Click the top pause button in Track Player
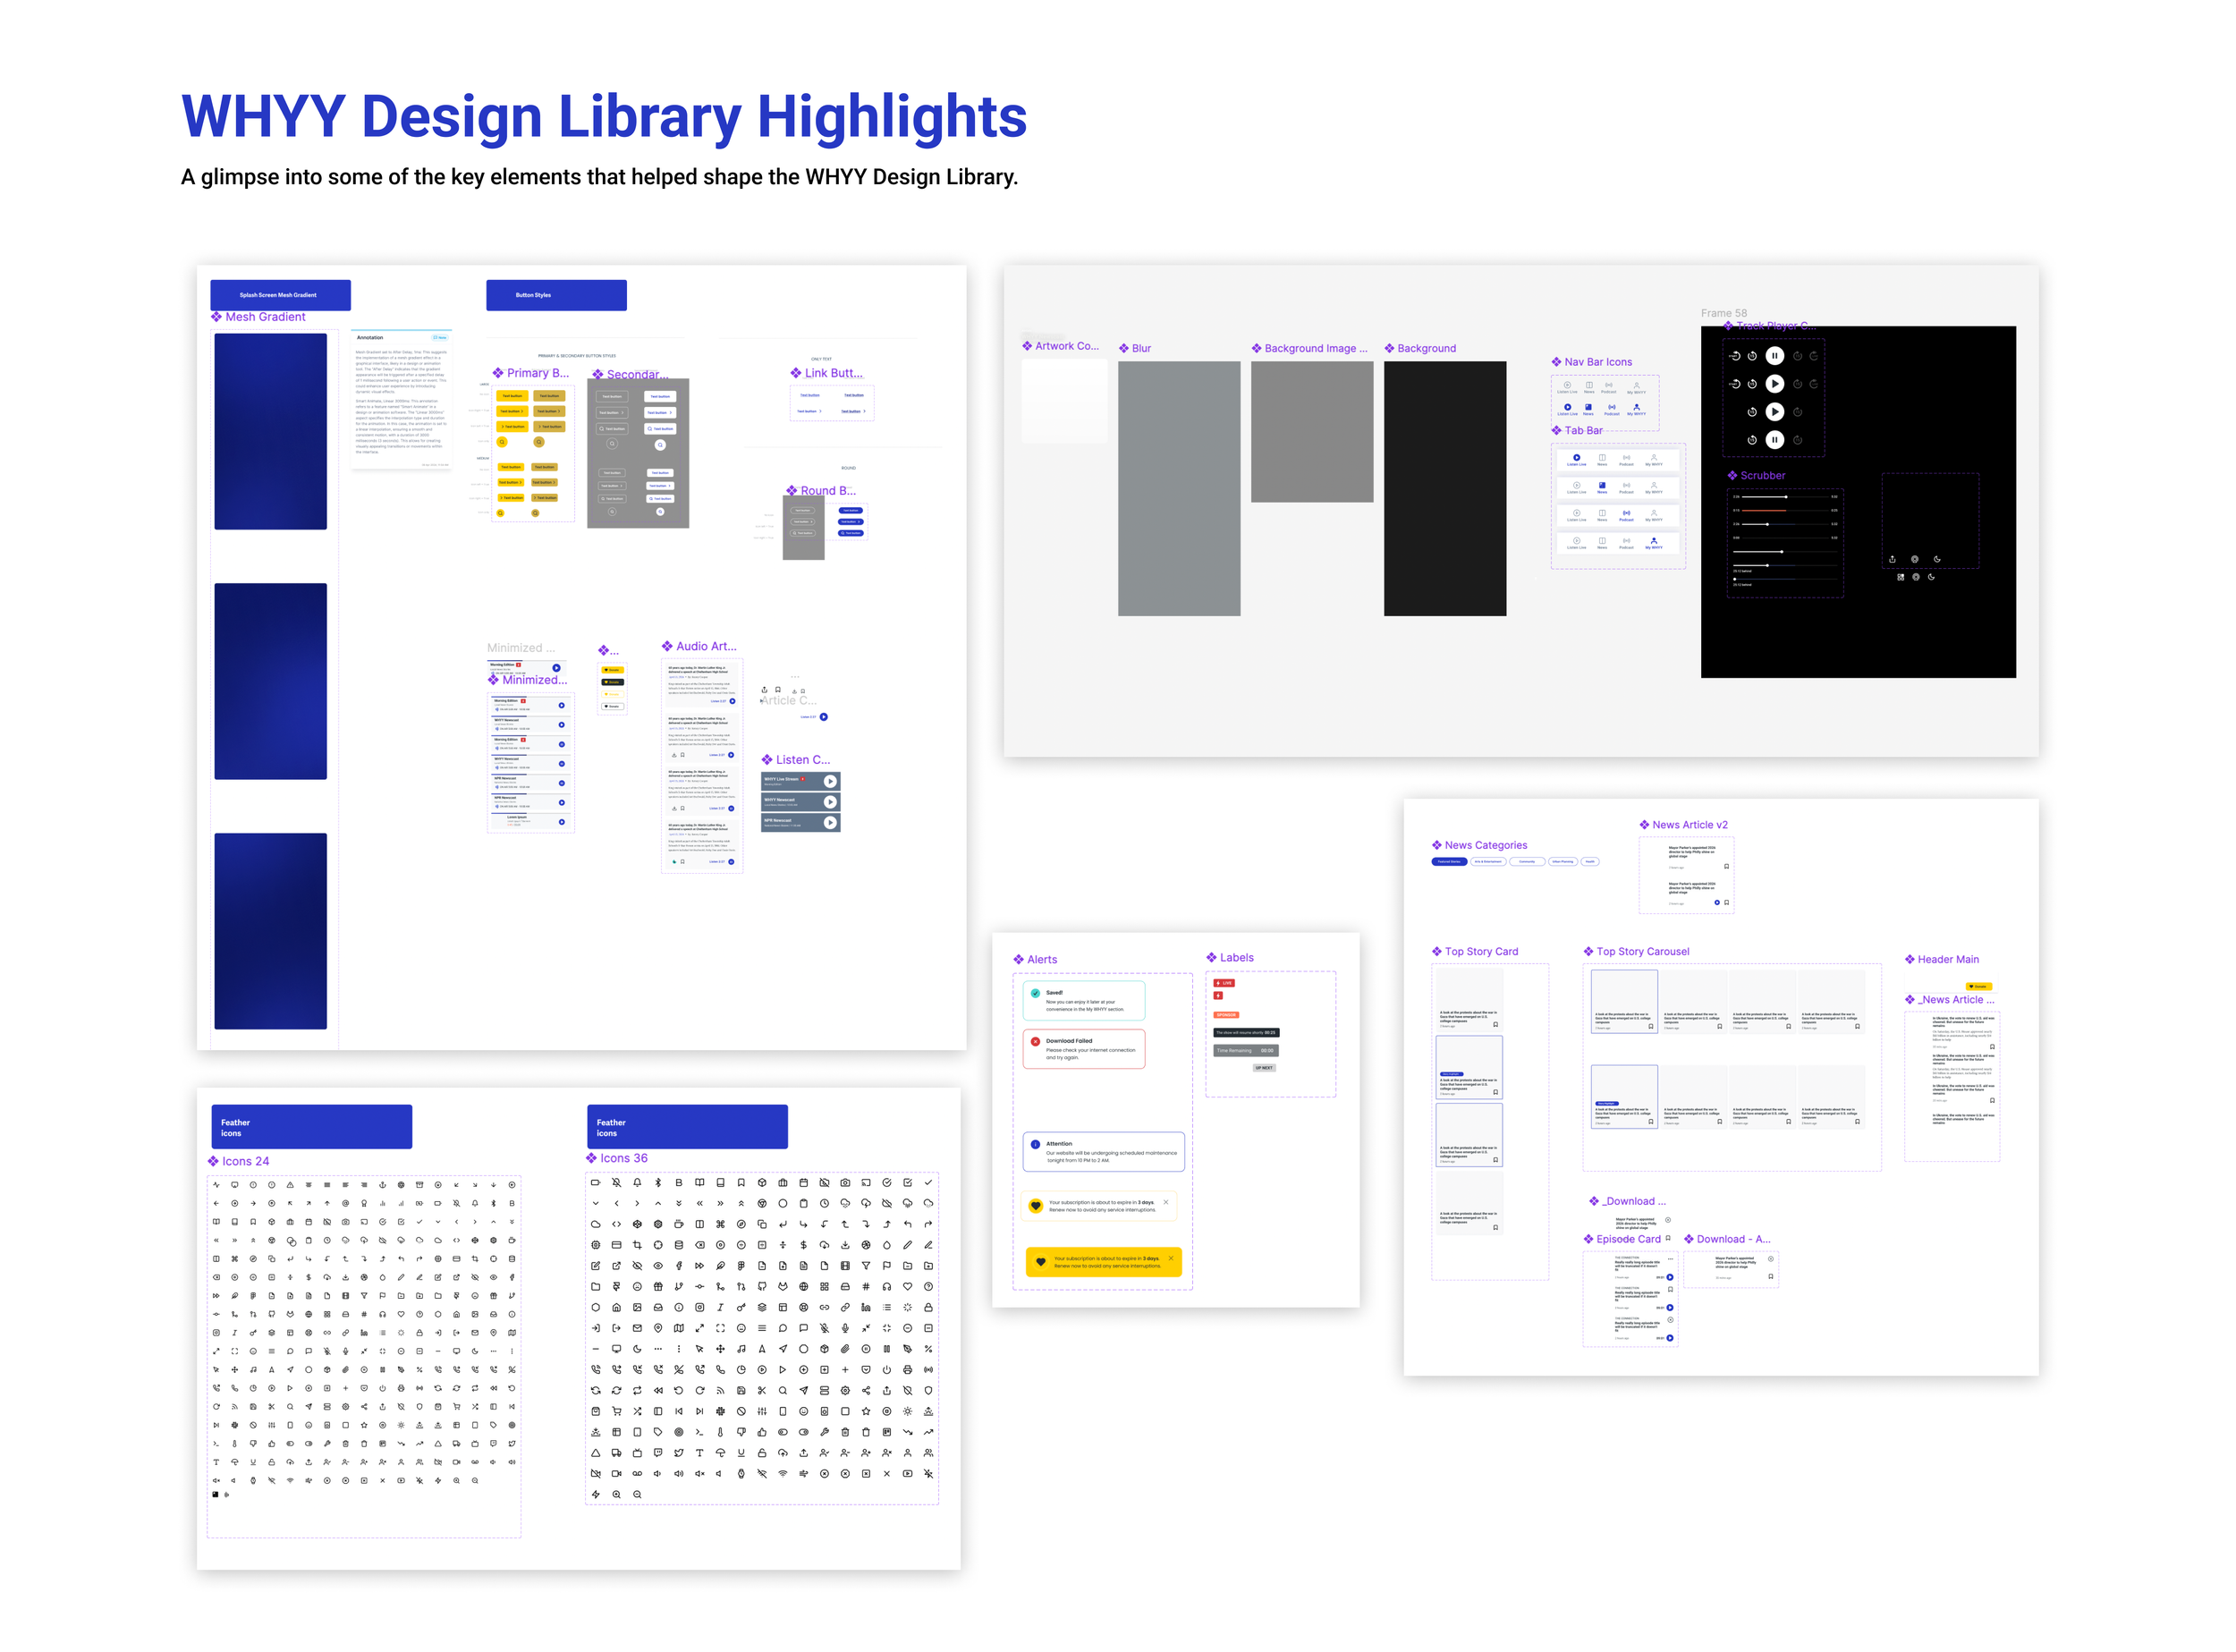This screenshot has width=2236, height=1652. click(x=1774, y=356)
